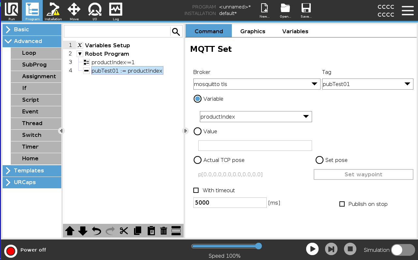418x260 pixels.
Task: Switch to the Variables tab
Action: tap(295, 31)
